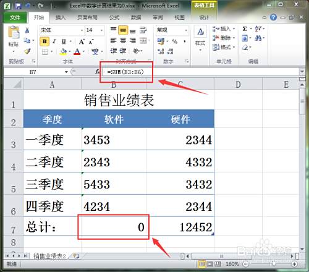This screenshot has width=309, height=272.
Task: Expand the Format cells (格式) dropdown
Action: (234, 47)
